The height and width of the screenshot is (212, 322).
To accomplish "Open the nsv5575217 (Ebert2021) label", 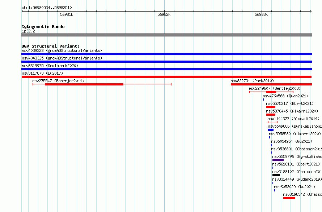I will [x=290, y=103].
